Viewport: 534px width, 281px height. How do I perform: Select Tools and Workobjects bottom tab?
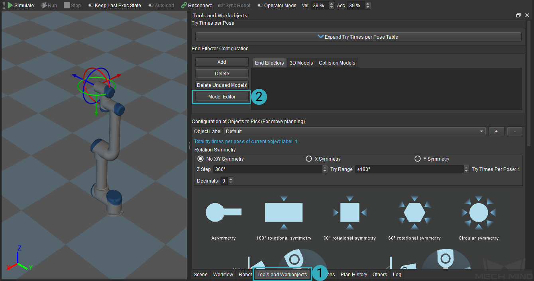(x=282, y=275)
